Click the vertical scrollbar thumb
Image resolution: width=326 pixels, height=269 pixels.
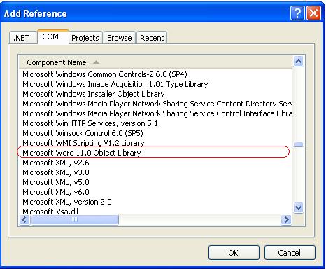(x=299, y=144)
